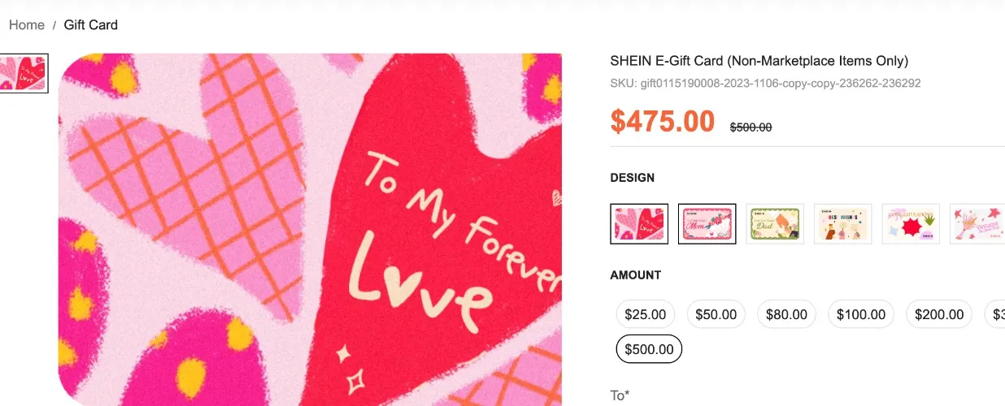Click the Gift Card breadcrumb item
Image resolution: width=1005 pixels, height=406 pixels.
point(91,25)
